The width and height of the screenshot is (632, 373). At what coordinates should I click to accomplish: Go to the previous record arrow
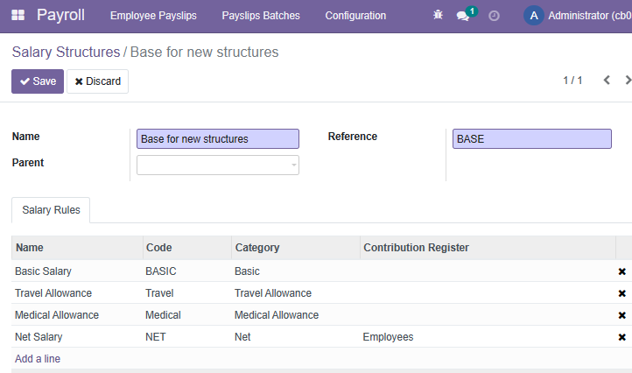607,81
